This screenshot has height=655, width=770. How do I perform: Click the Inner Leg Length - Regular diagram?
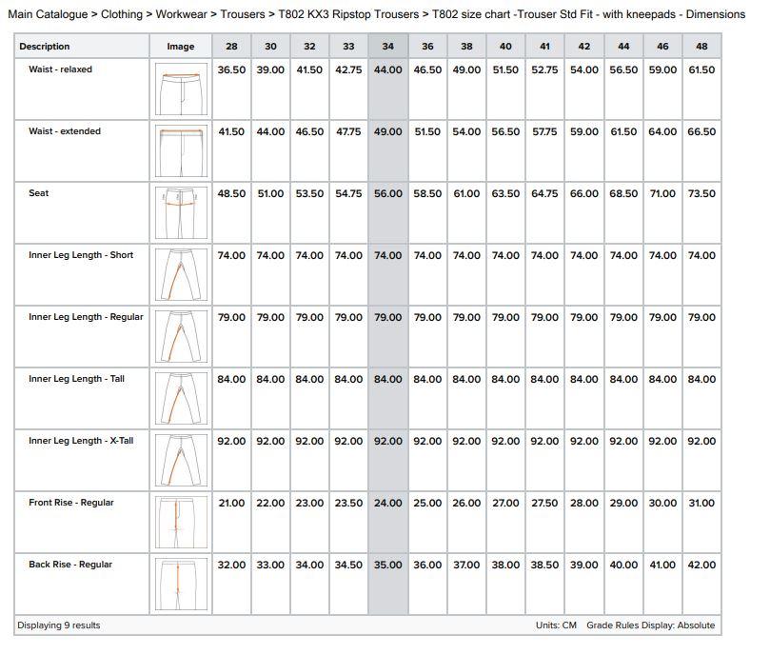coord(180,336)
